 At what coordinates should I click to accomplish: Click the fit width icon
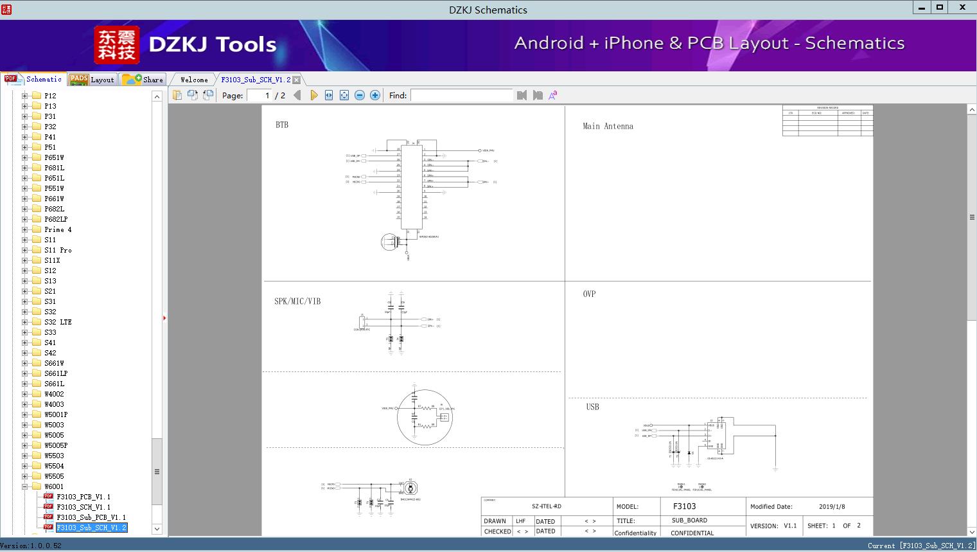[x=329, y=95]
